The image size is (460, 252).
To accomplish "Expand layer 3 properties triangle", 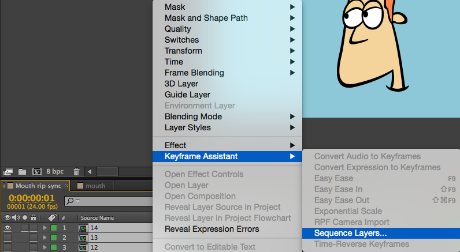I will click(44, 247).
